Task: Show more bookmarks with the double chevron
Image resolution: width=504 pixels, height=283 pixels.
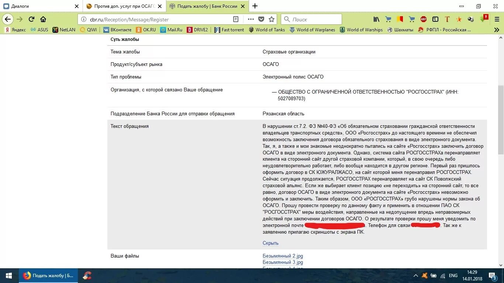Action: [x=497, y=30]
